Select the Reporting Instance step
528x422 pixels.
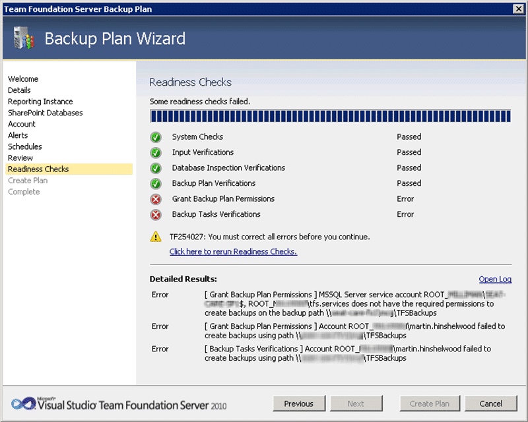(40, 102)
